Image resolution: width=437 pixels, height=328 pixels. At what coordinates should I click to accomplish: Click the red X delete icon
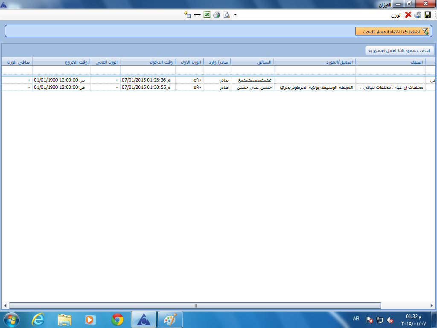tap(408, 15)
